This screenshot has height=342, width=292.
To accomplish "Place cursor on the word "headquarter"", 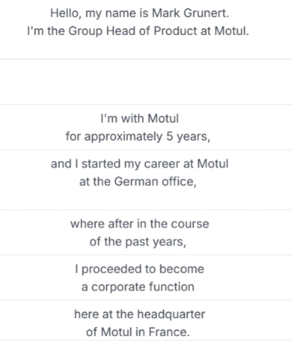I will point(171,315).
